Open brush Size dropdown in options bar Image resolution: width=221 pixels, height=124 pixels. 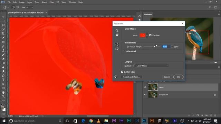pos(32,7)
